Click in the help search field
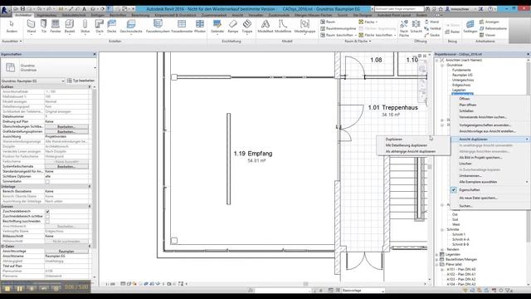The width and height of the screenshot is (531, 299). point(399,9)
